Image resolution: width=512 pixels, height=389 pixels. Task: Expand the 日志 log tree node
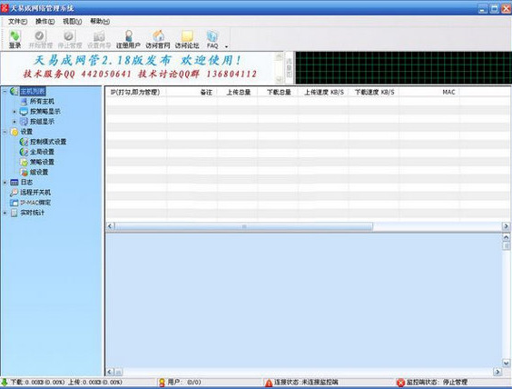(5, 183)
